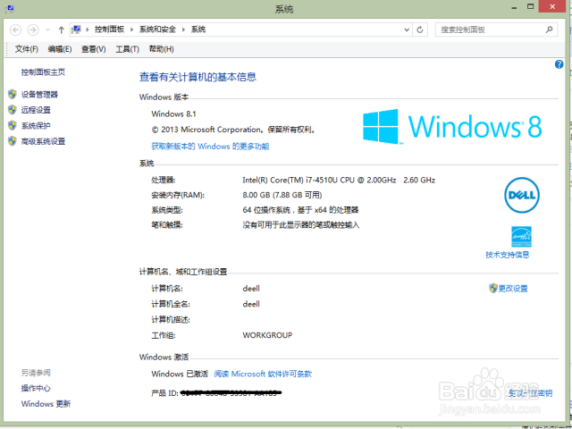
Task: Open 系统保护 link
Action: [x=36, y=126]
